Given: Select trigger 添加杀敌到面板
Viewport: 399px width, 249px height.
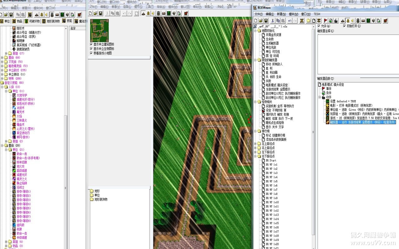Looking at the screenshot, I should 276,139.
